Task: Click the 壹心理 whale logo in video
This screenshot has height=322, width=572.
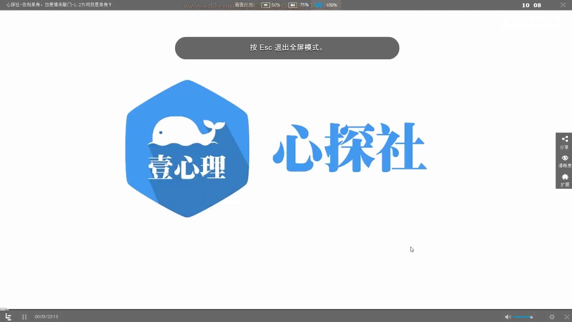Action: tap(187, 148)
